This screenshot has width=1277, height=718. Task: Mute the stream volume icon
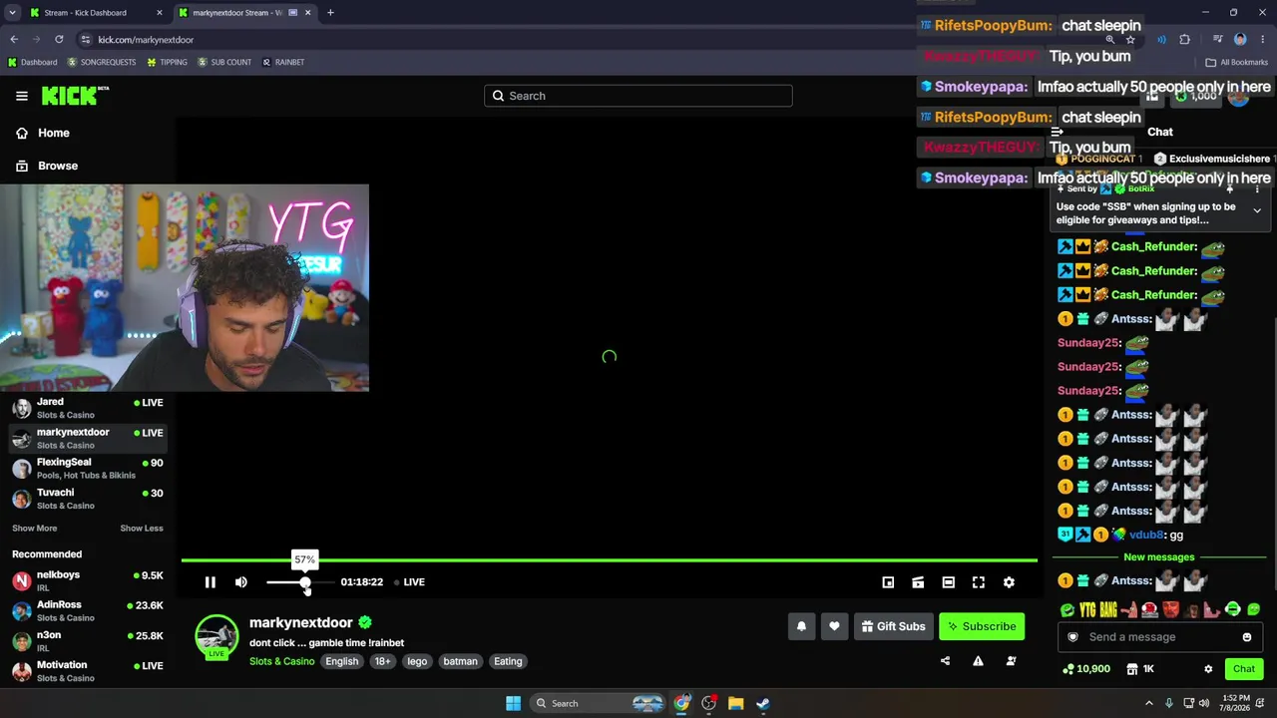tap(241, 582)
